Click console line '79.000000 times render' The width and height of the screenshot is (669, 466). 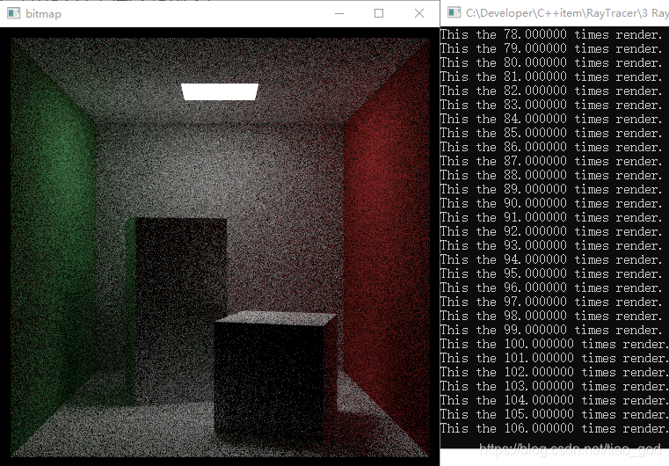[x=551, y=48]
